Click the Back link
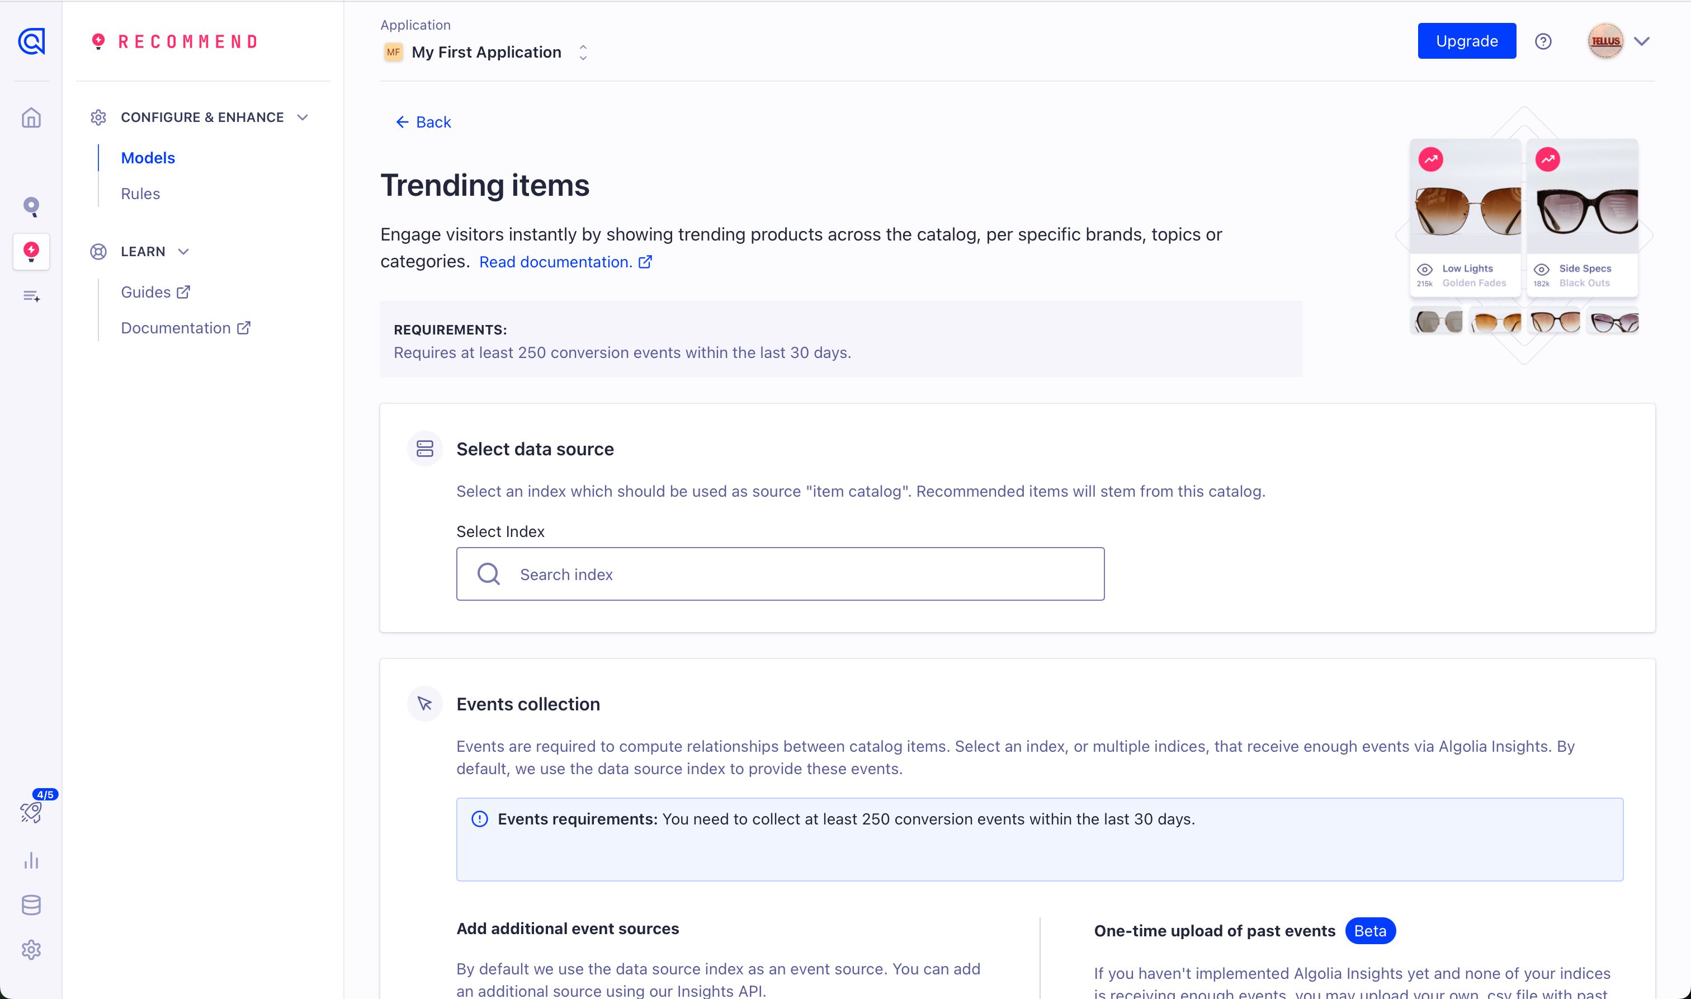Image resolution: width=1691 pixels, height=999 pixels. coord(423,122)
